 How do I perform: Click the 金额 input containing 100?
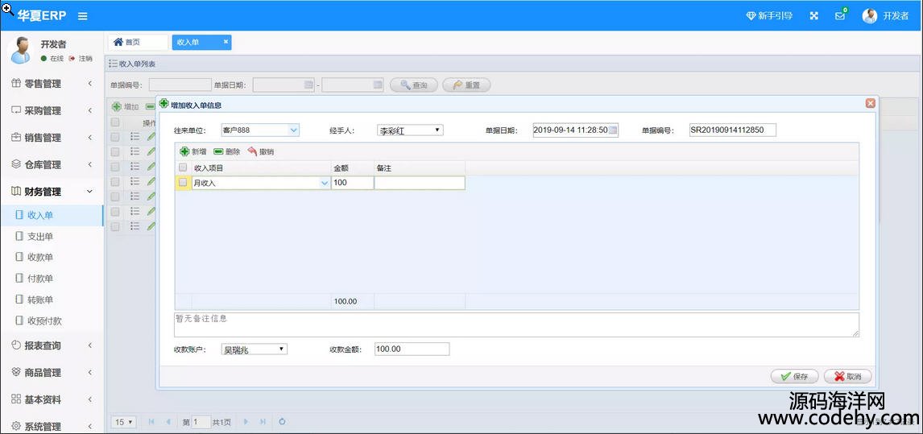(x=352, y=183)
